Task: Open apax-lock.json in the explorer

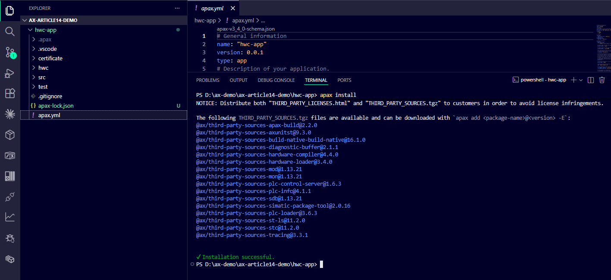Action: pyautogui.click(x=56, y=106)
